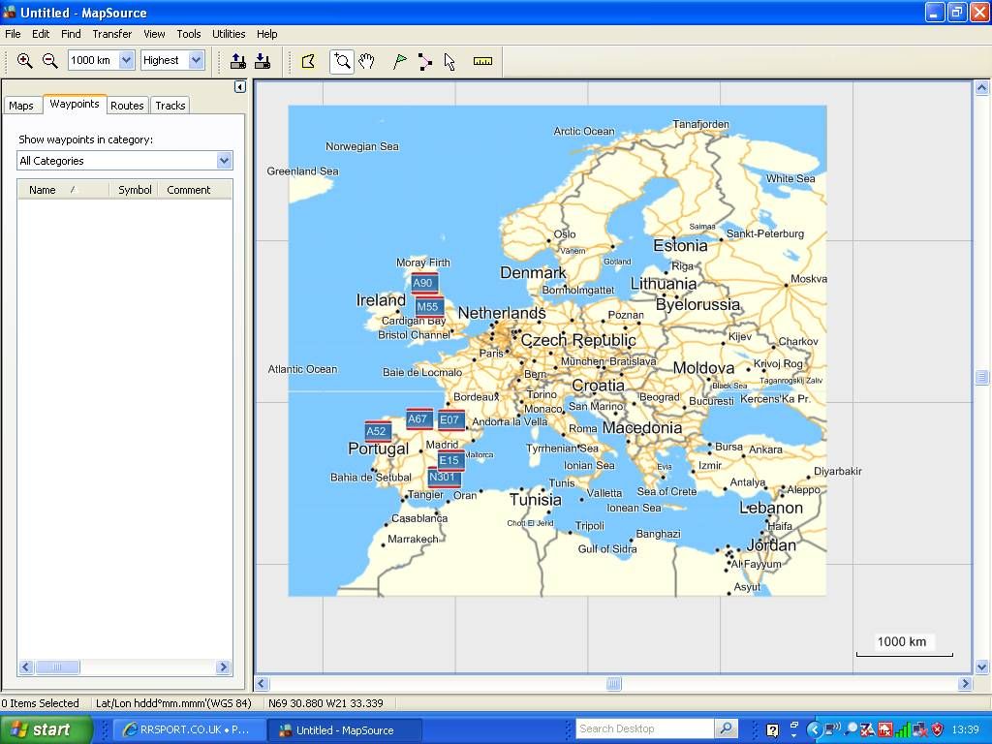
Task: Switch to RRSPORT.CO.UK taskbar window
Action: click(x=187, y=729)
